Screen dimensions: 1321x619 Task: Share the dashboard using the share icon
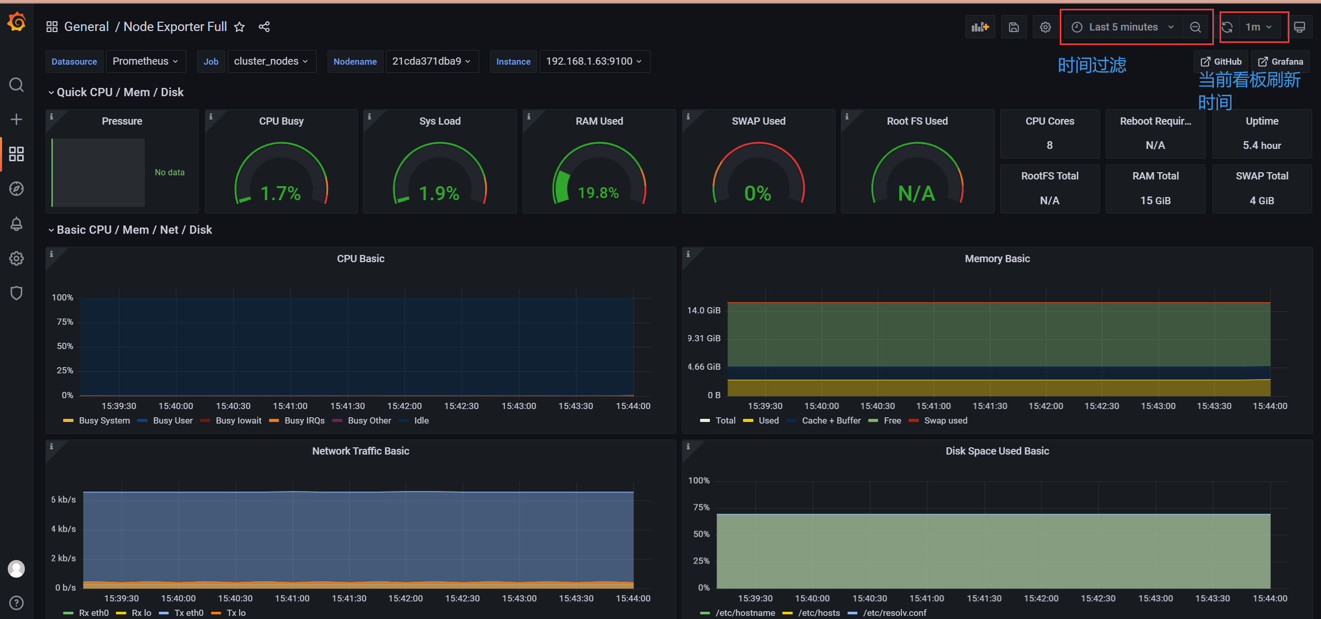pos(264,27)
